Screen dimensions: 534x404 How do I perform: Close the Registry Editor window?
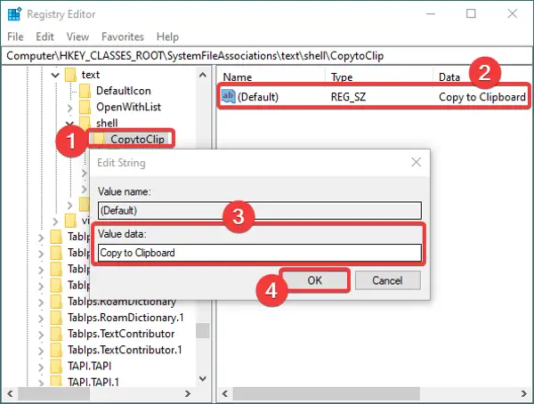coord(513,14)
